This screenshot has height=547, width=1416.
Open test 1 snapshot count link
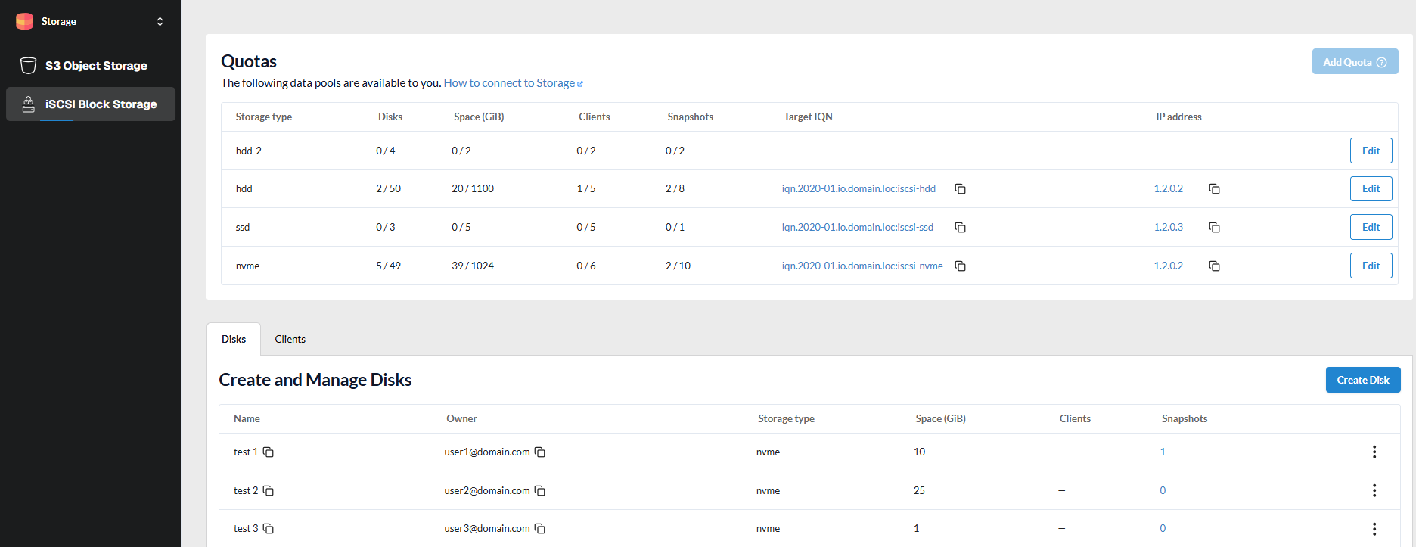click(x=1163, y=452)
